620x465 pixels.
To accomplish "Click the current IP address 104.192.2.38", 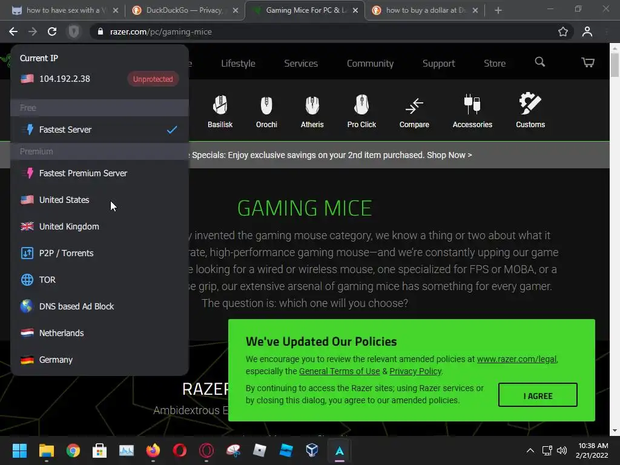I will 64,79.
